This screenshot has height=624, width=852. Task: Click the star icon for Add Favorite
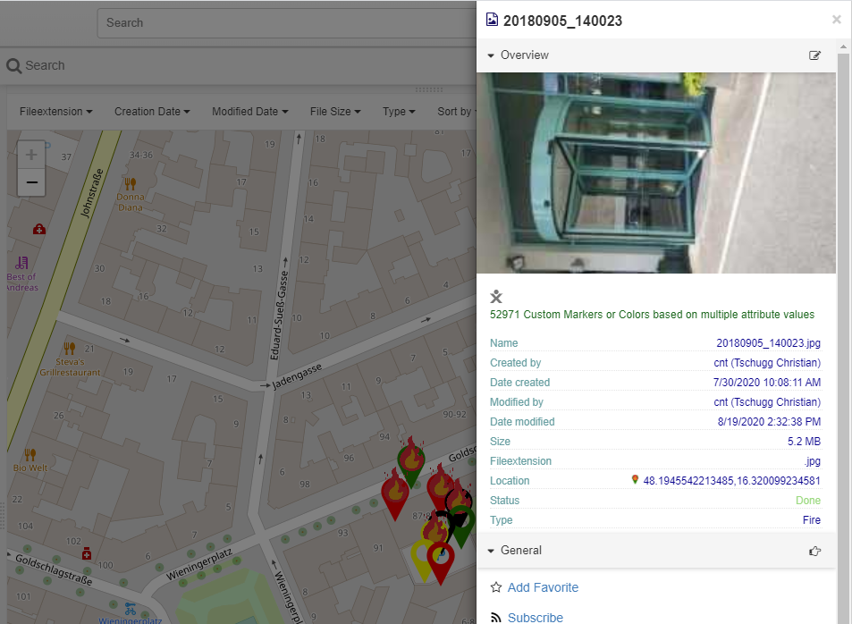(x=496, y=587)
